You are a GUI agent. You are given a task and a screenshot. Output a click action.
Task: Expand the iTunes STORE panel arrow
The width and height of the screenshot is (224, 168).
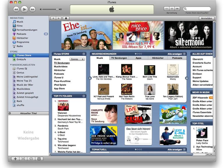[x=84, y=54]
